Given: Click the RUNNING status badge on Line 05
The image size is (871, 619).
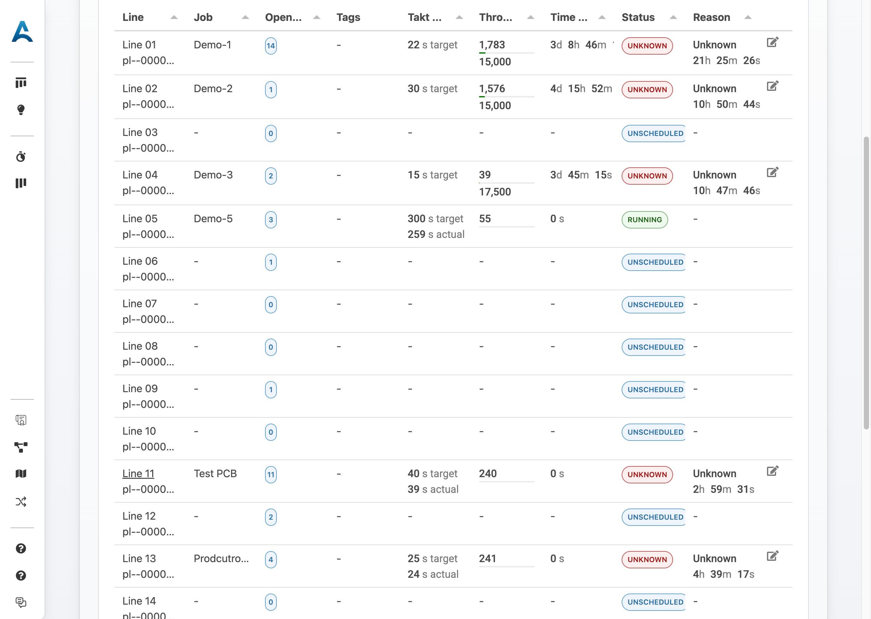Looking at the screenshot, I should [644, 220].
